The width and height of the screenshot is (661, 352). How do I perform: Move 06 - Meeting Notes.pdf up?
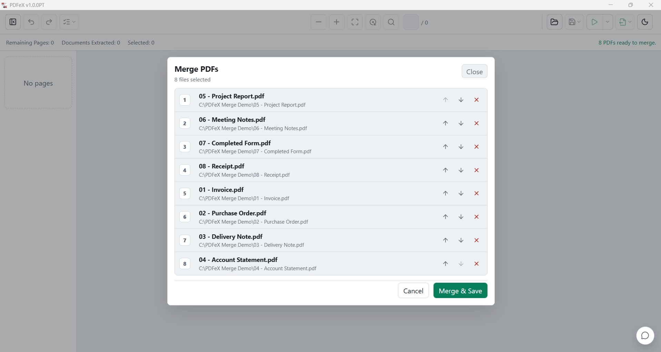pos(445,123)
